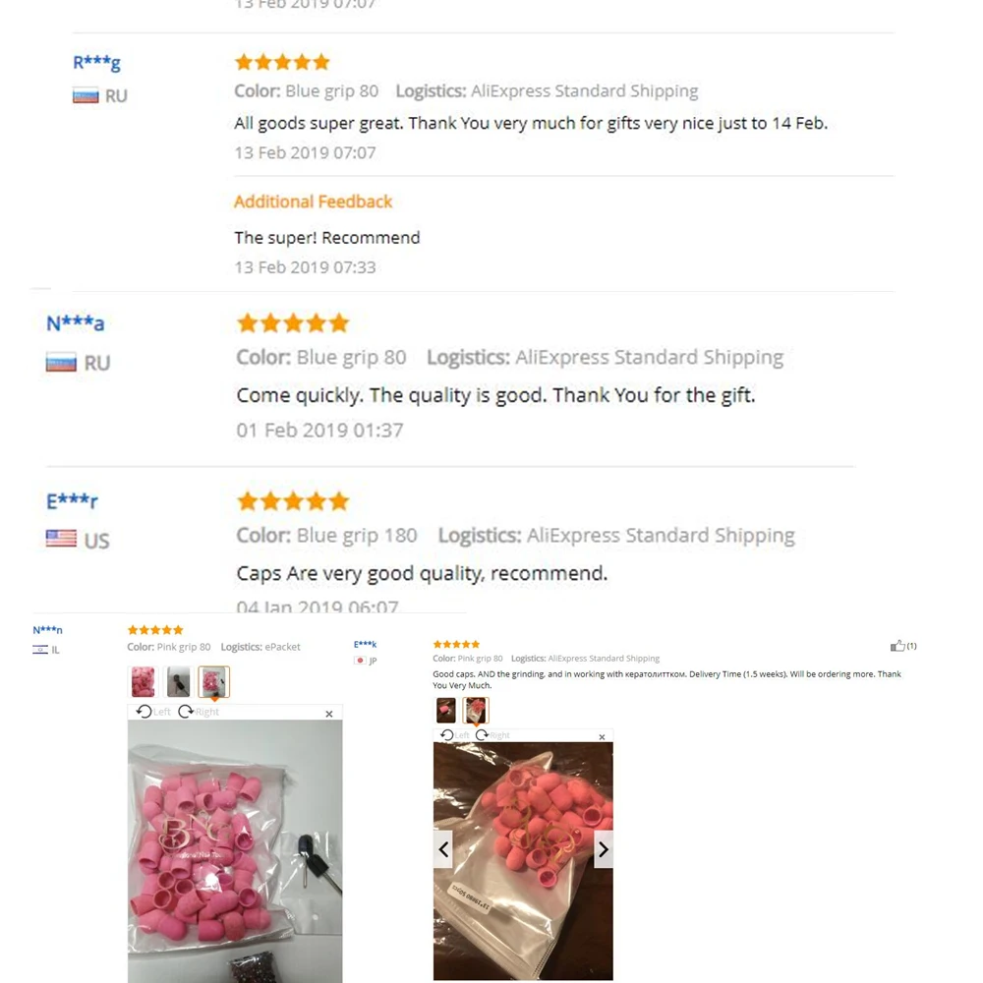
Task: Close N***n's enlarged photo viewer
Action: pos(329,714)
